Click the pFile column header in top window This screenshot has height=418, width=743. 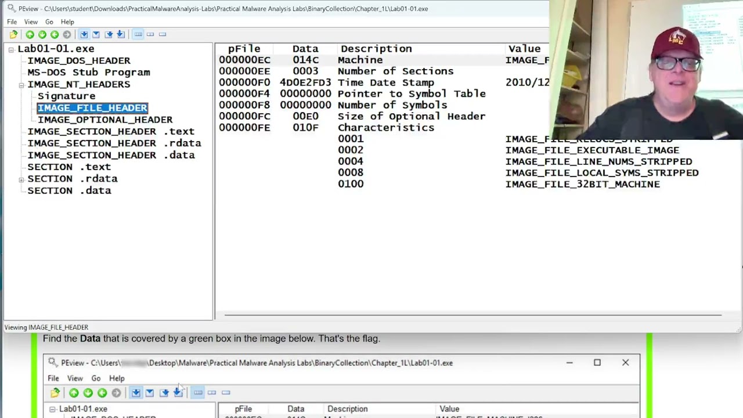tap(244, 49)
